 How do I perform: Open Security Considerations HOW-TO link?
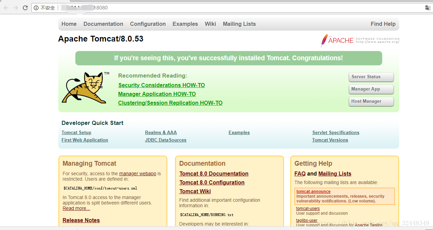[162, 85]
